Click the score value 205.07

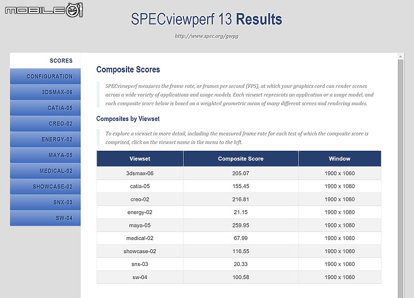click(x=241, y=173)
